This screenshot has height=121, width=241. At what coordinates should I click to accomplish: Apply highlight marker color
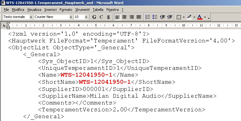[x=189, y=17]
